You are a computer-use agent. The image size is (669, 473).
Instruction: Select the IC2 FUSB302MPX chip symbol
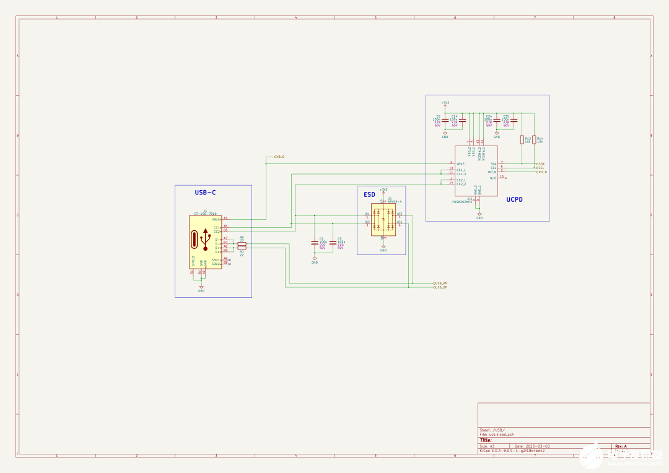[x=476, y=171]
